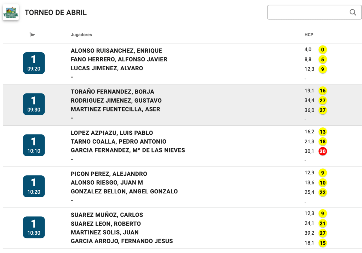Click the flag icon column header
This screenshot has height=253, width=362.
pyautogui.click(x=33, y=35)
